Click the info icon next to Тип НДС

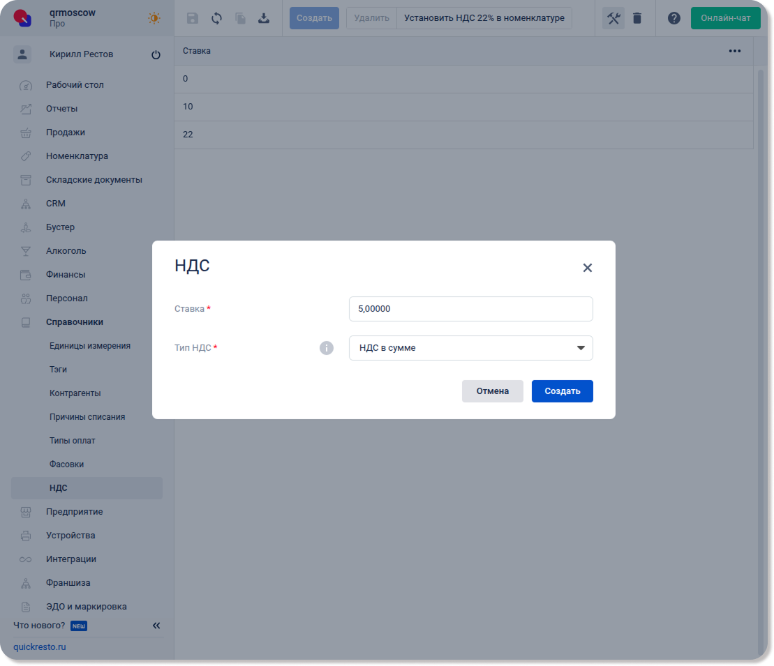pyautogui.click(x=327, y=347)
